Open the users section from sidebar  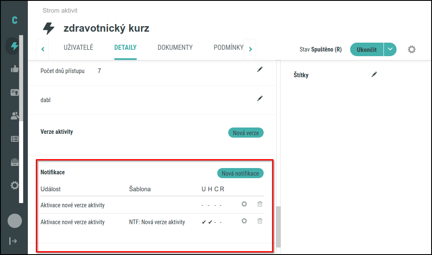pos(14,115)
